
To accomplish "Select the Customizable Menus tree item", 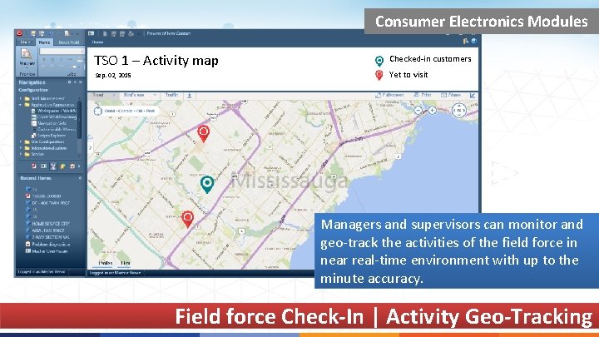I will tap(53, 130).
